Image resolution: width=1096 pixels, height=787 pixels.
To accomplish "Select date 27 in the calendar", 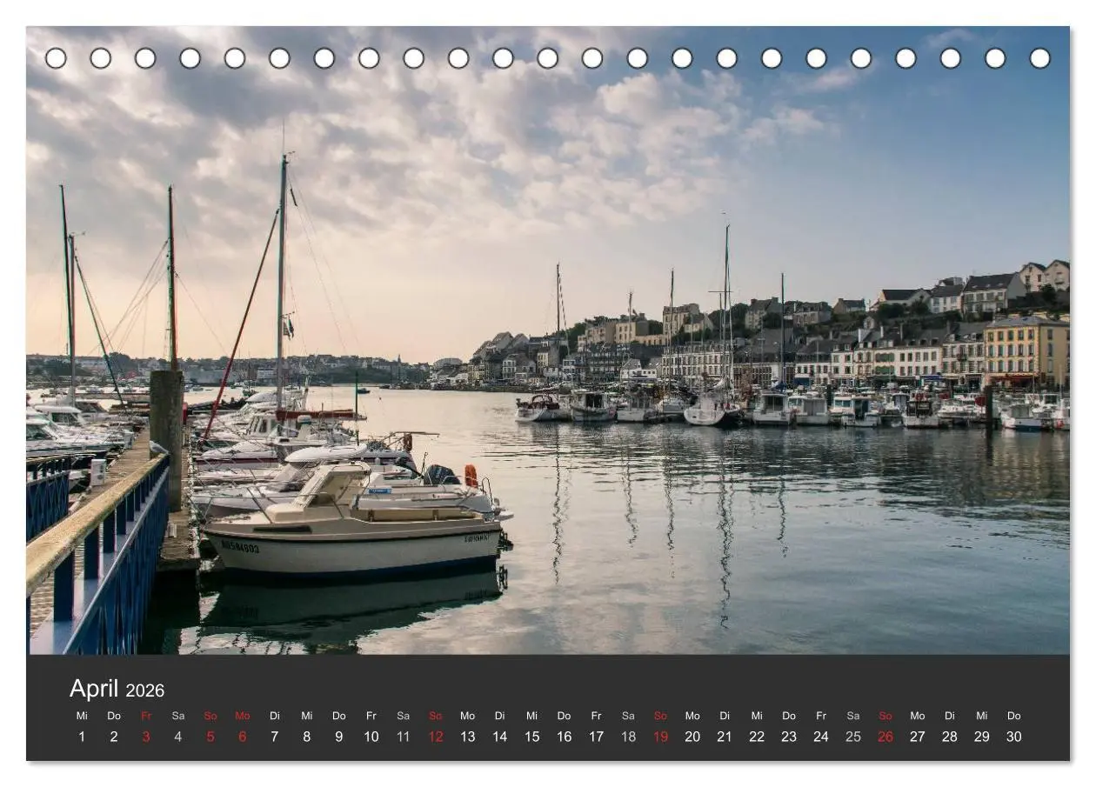I will 918,737.
